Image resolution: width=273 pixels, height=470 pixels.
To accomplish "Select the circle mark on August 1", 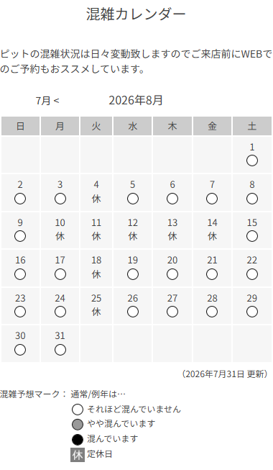I will click(x=252, y=161).
